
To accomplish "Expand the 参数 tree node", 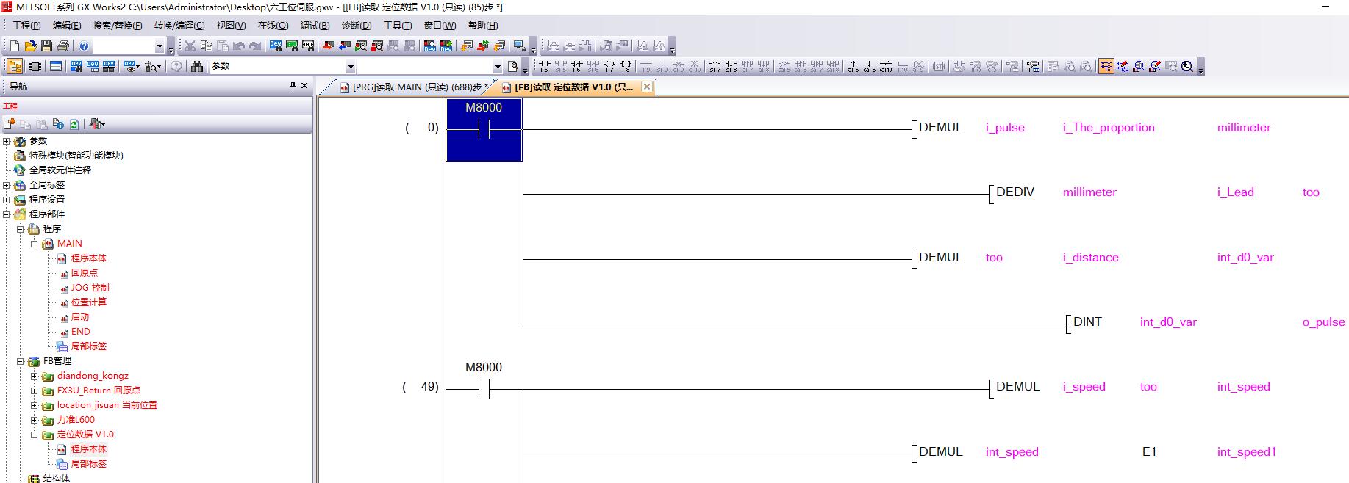I will pyautogui.click(x=7, y=141).
